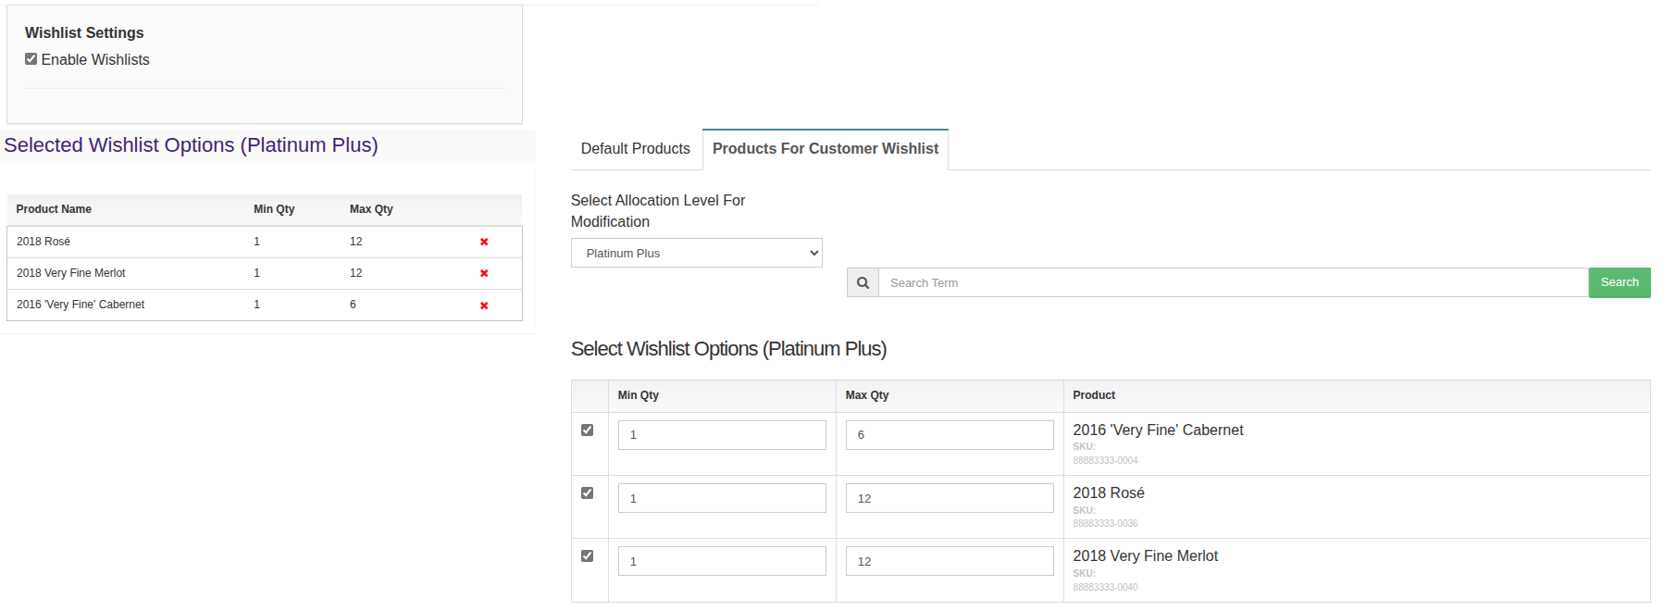Image resolution: width=1664 pixels, height=611 pixels.
Task: Edit Max Qty for 2016 Cabernet
Action: click(x=950, y=435)
